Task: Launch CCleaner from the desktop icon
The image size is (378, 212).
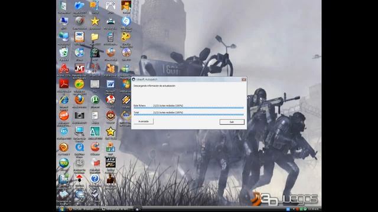Action: pos(95,147)
